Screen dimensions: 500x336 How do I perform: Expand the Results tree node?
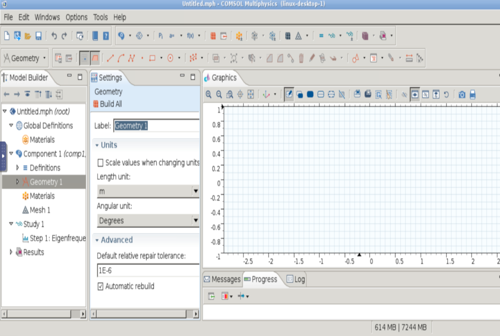(11, 252)
